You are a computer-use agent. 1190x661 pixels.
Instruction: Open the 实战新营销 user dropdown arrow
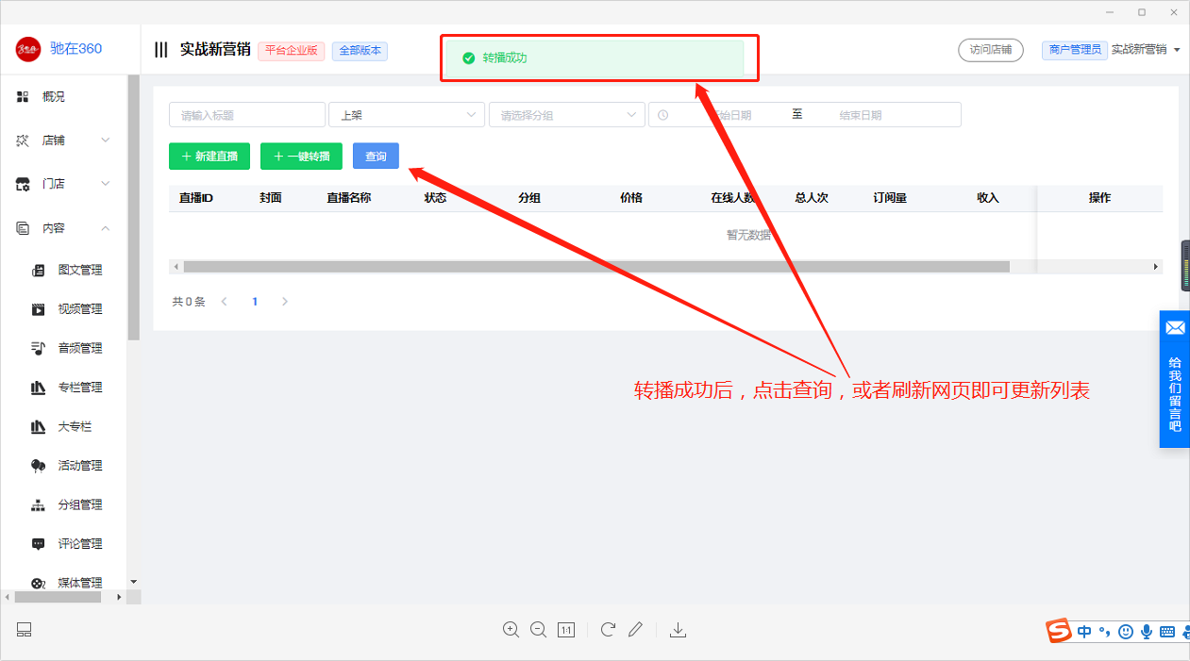point(1177,50)
